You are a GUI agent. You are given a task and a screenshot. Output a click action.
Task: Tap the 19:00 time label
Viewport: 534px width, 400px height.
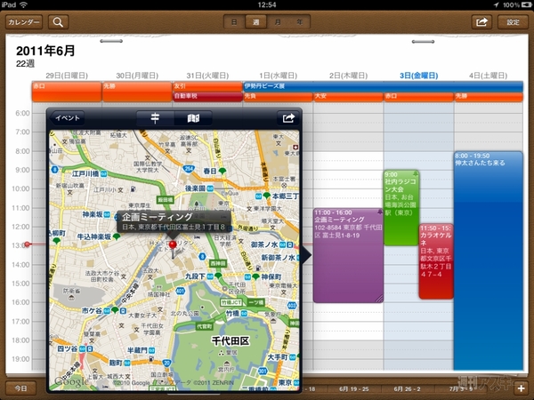(x=21, y=359)
